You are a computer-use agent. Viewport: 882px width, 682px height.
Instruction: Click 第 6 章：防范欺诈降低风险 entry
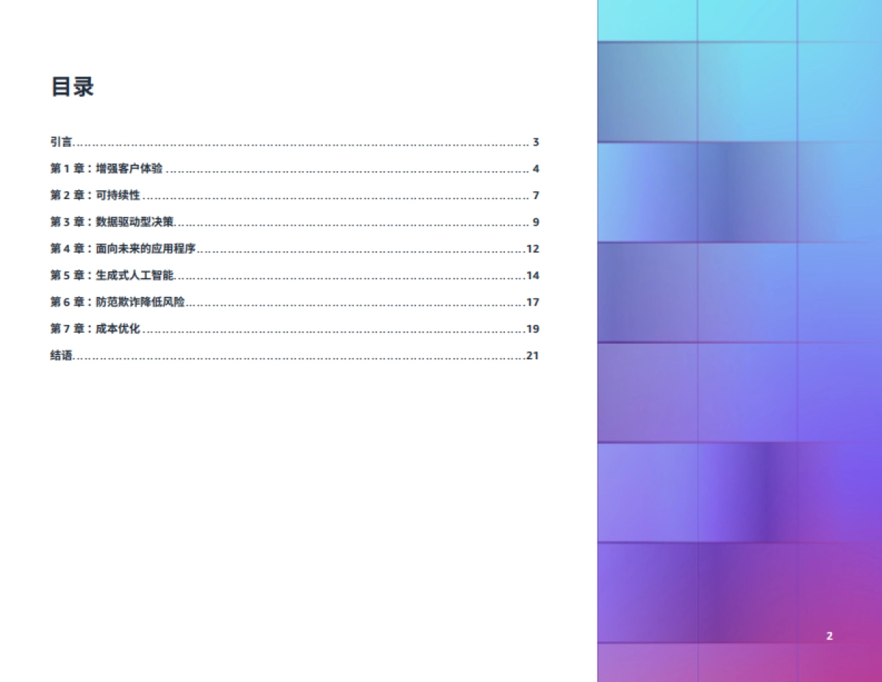[118, 302]
